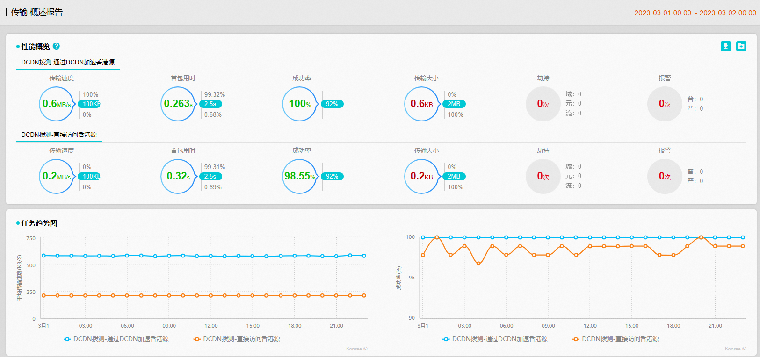Click the help icon beside 性能概览

point(56,46)
